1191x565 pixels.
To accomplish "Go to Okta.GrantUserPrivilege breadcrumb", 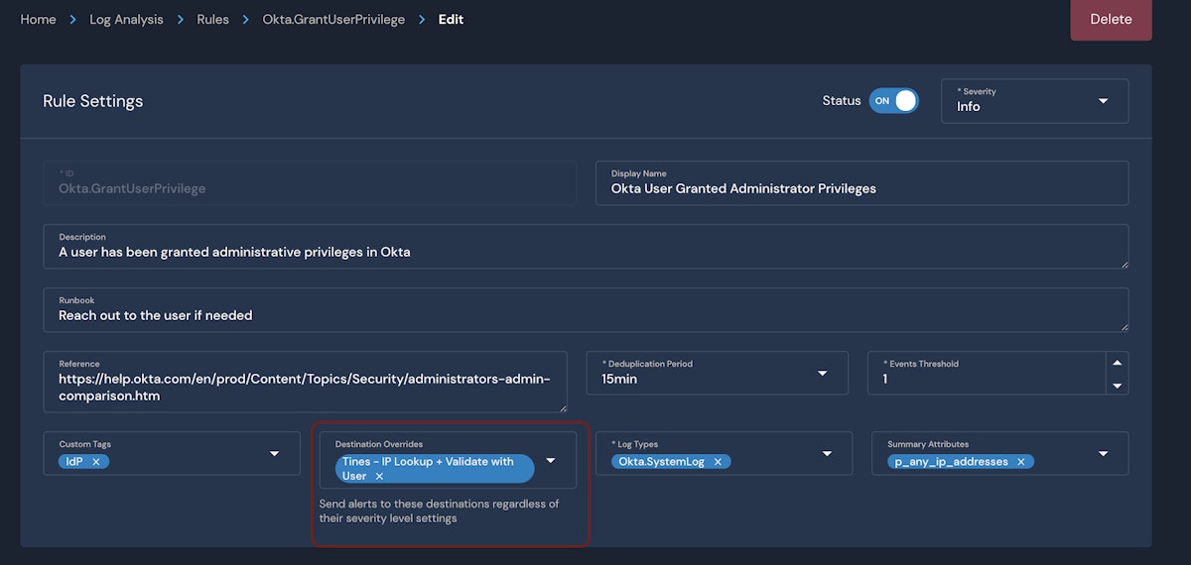I will (333, 20).
